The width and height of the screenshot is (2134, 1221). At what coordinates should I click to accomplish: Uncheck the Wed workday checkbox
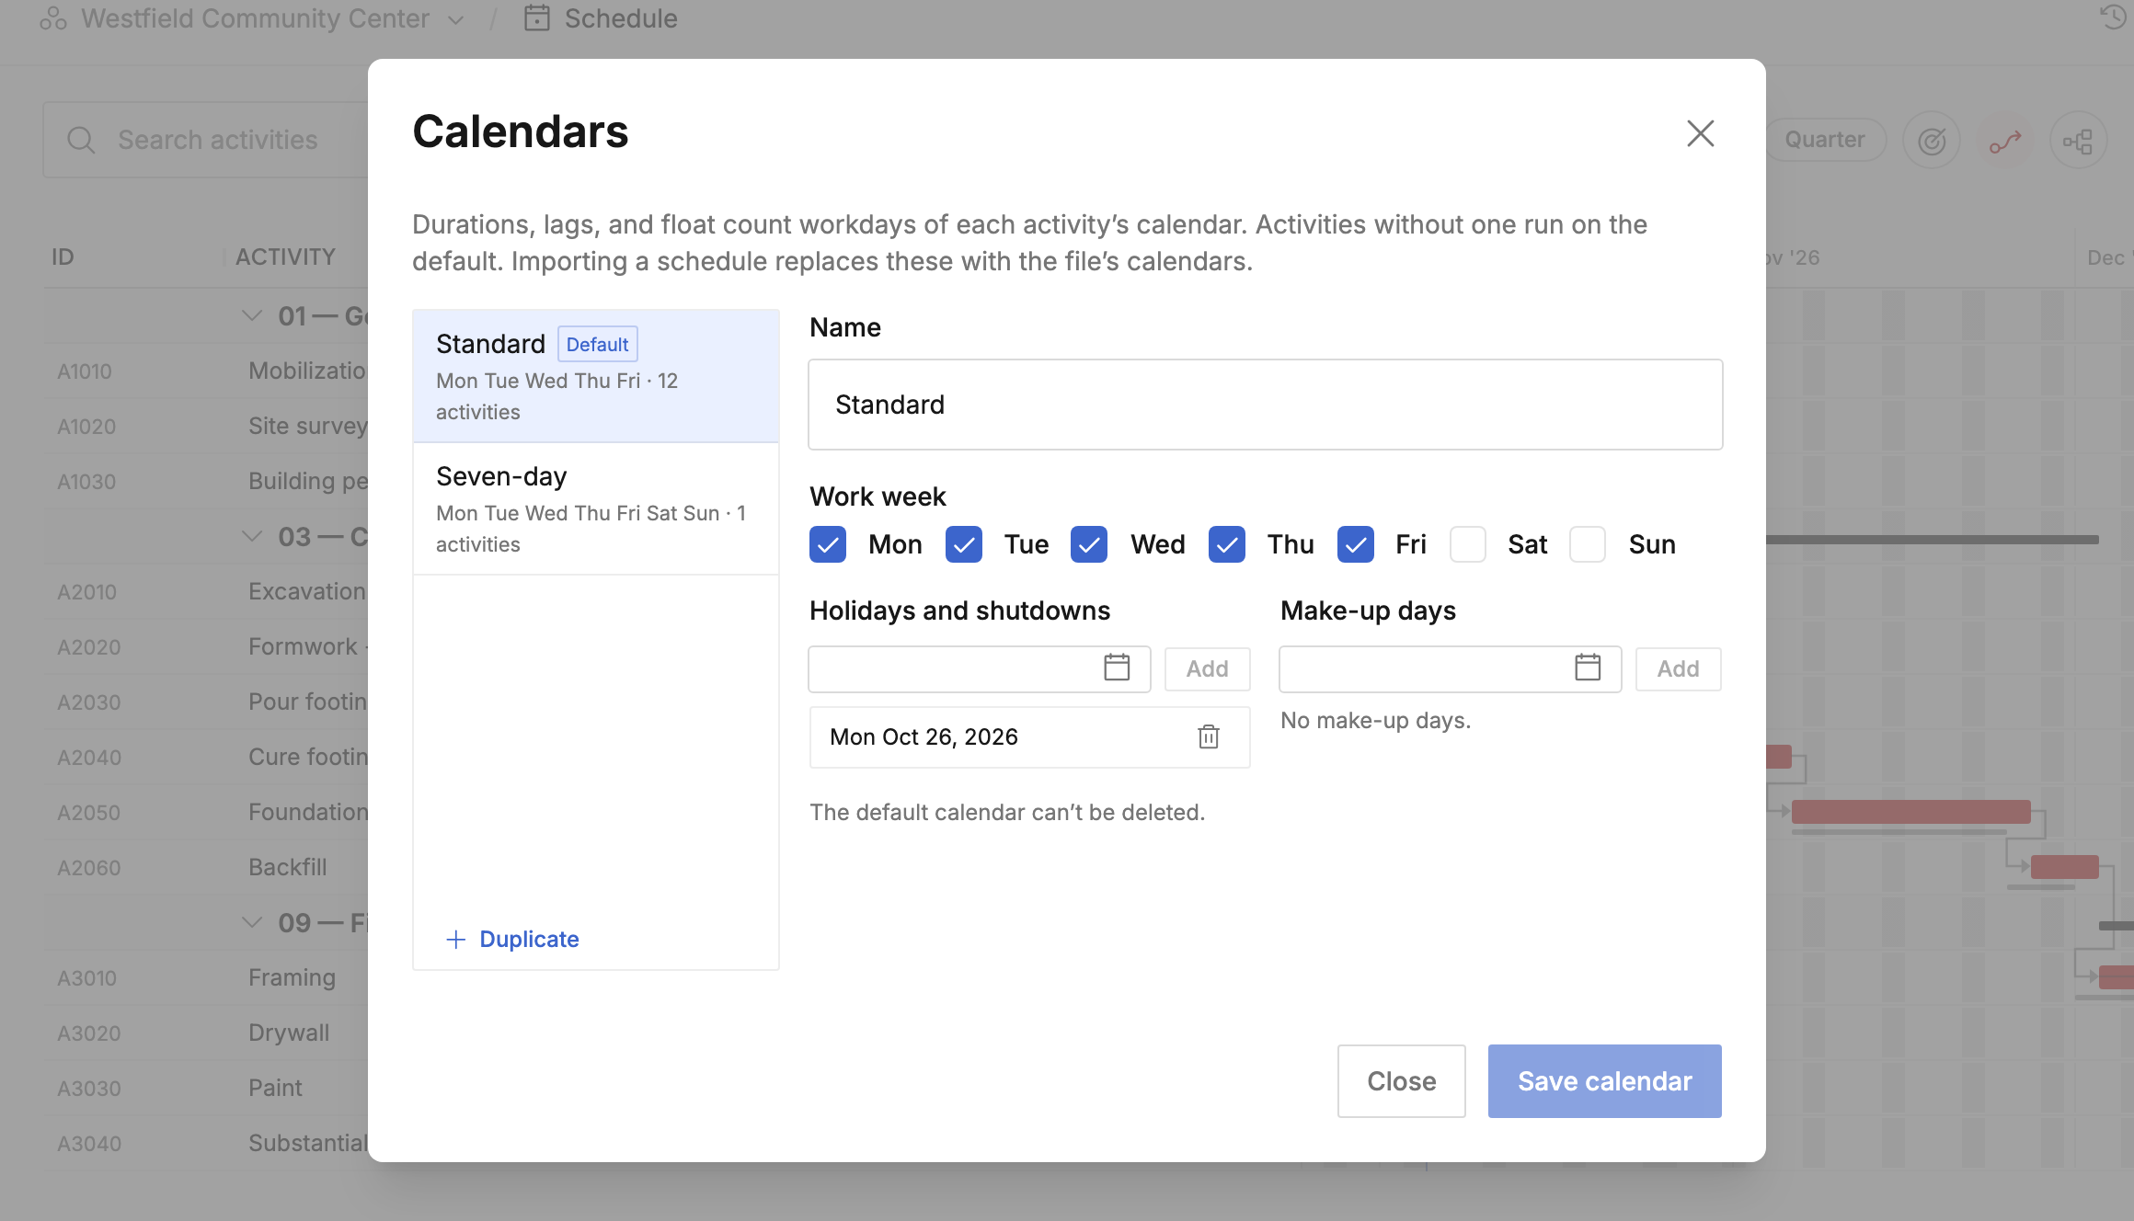coord(1089,544)
